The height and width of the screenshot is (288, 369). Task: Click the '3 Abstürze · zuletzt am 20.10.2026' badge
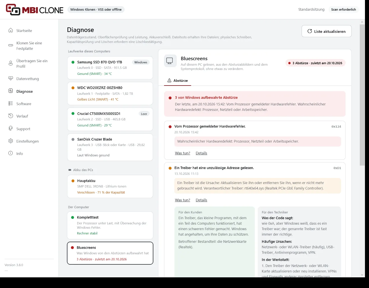[x=315, y=63]
